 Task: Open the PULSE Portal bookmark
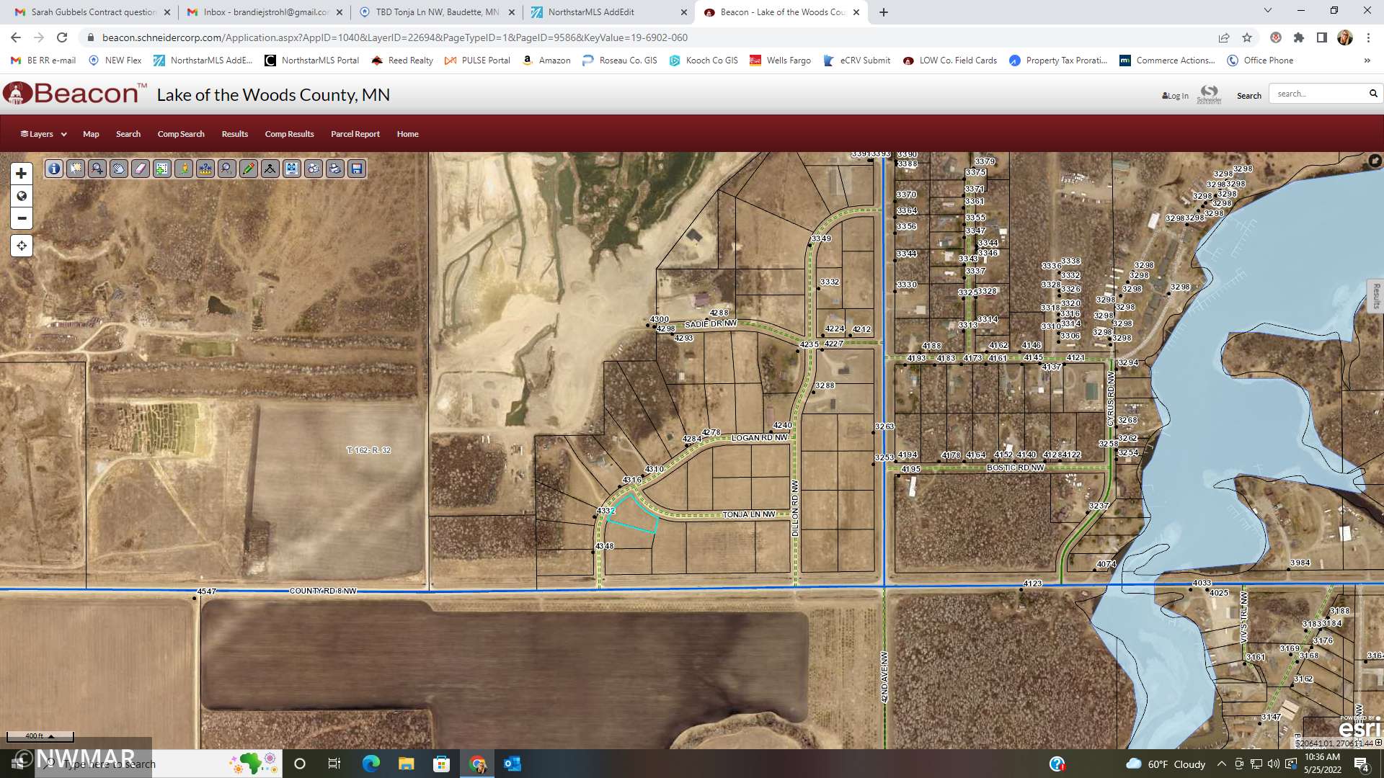click(x=477, y=61)
